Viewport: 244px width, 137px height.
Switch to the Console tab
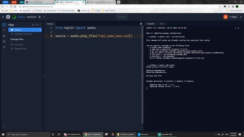[151, 24]
